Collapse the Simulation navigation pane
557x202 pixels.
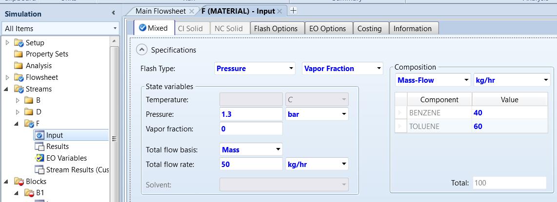click(x=113, y=13)
